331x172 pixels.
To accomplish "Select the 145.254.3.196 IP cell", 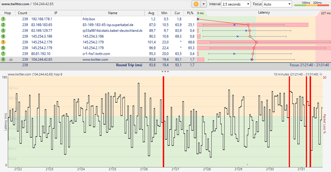I will pos(42,36).
